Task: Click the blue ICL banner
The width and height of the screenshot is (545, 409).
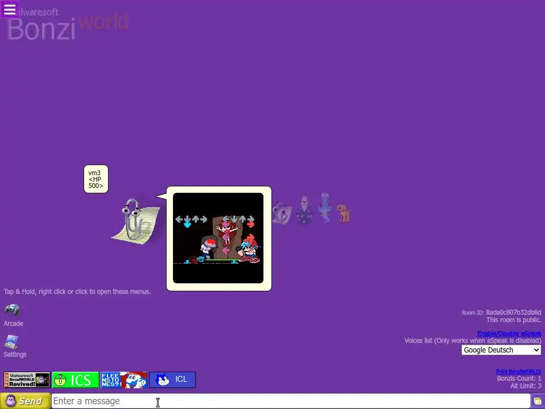Action: tap(172, 380)
